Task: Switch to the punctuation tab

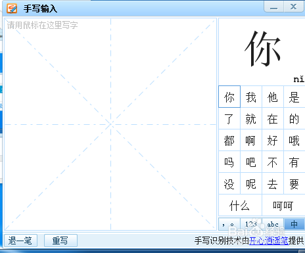Action: click(229, 224)
